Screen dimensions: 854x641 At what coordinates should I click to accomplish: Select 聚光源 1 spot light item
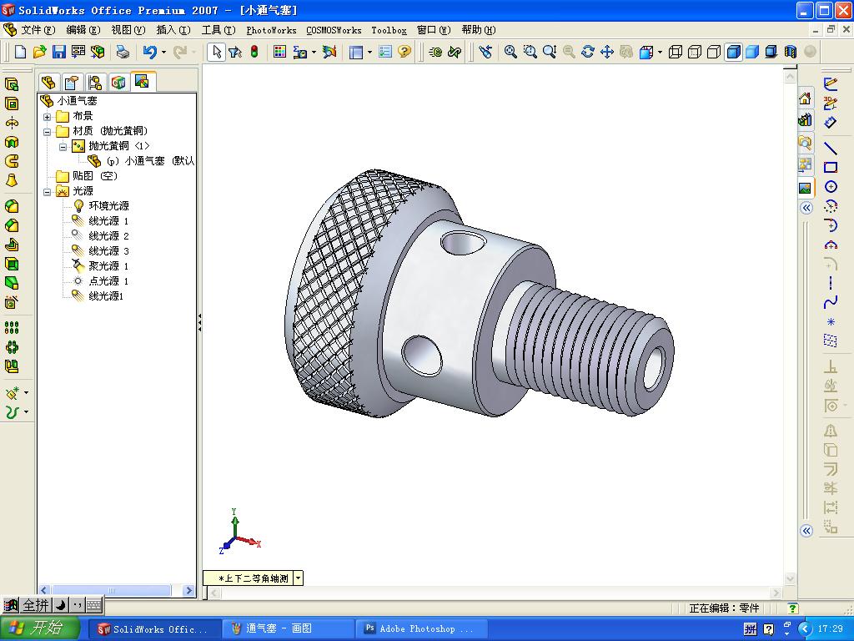click(x=108, y=266)
